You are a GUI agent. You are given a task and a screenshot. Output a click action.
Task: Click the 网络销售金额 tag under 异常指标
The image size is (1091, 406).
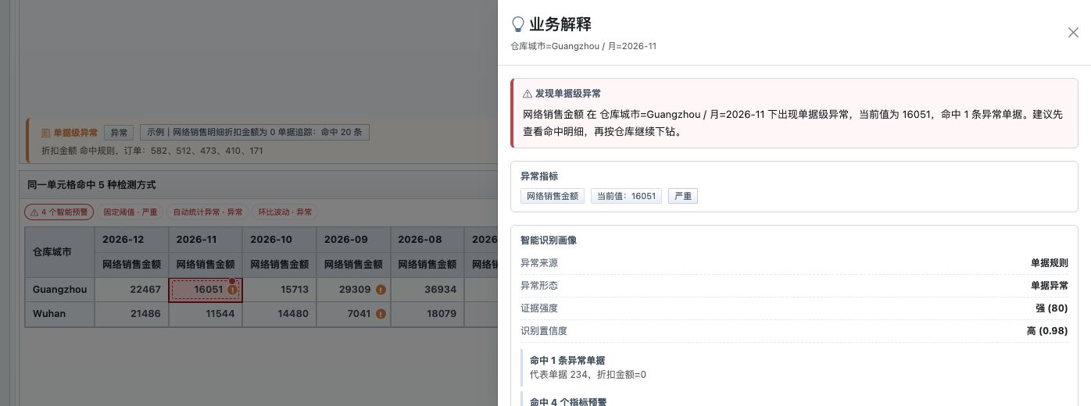click(x=553, y=196)
